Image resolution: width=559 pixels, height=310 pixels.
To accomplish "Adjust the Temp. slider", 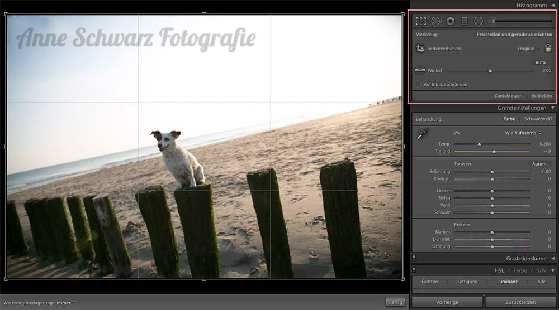I will pos(492,144).
